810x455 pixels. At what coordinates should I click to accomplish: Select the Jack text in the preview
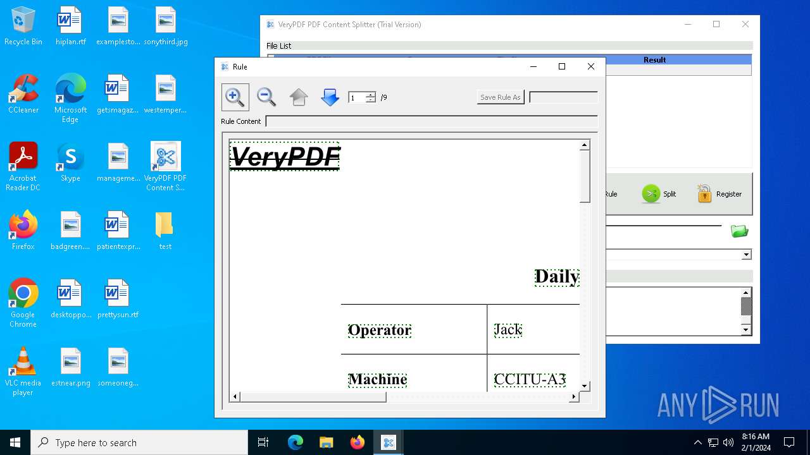click(x=508, y=329)
